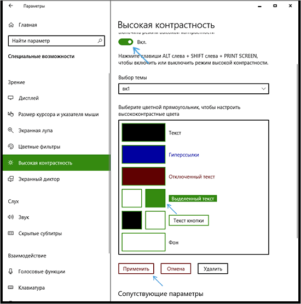Click the Home icon next to Главная
The width and height of the screenshot is (301, 304).
[11, 25]
